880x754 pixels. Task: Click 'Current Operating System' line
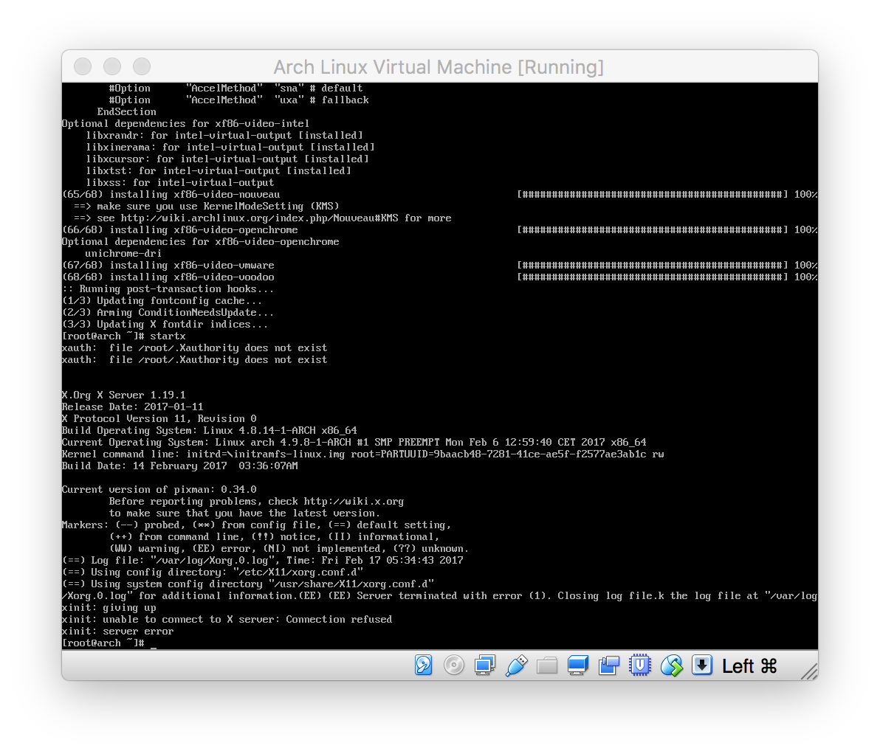tap(354, 443)
